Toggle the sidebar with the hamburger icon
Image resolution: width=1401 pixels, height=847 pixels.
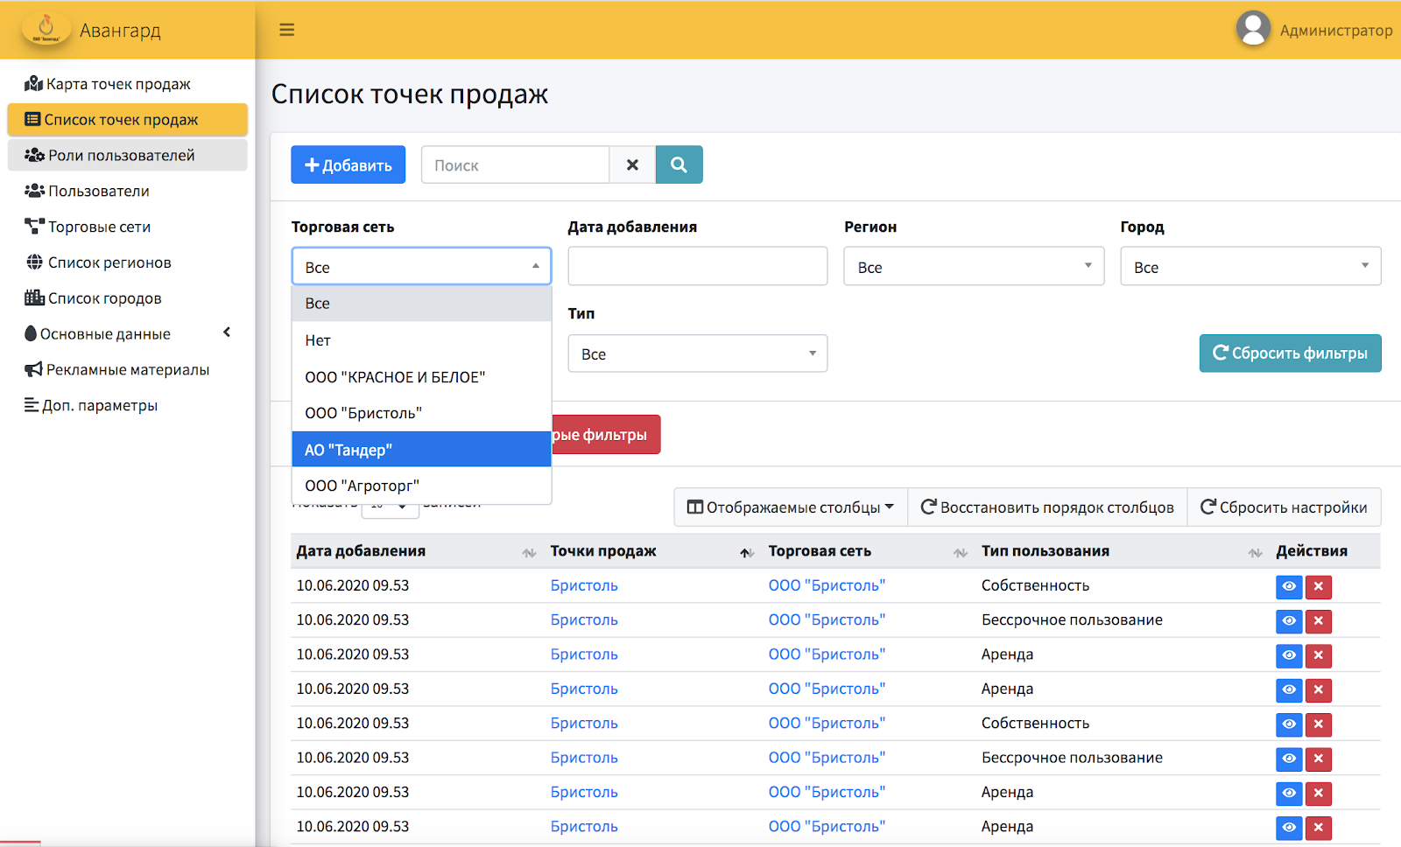pyautogui.click(x=286, y=30)
